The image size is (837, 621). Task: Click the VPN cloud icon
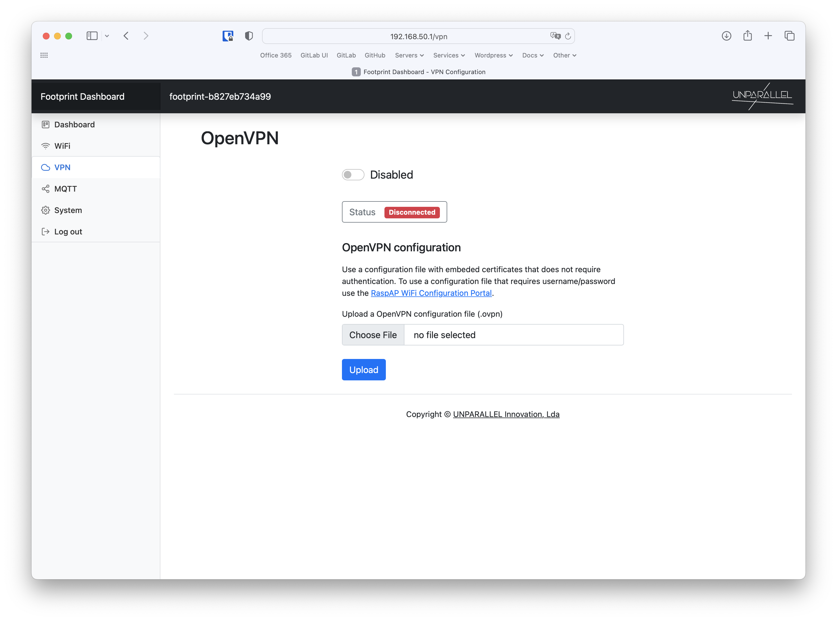[x=45, y=167]
